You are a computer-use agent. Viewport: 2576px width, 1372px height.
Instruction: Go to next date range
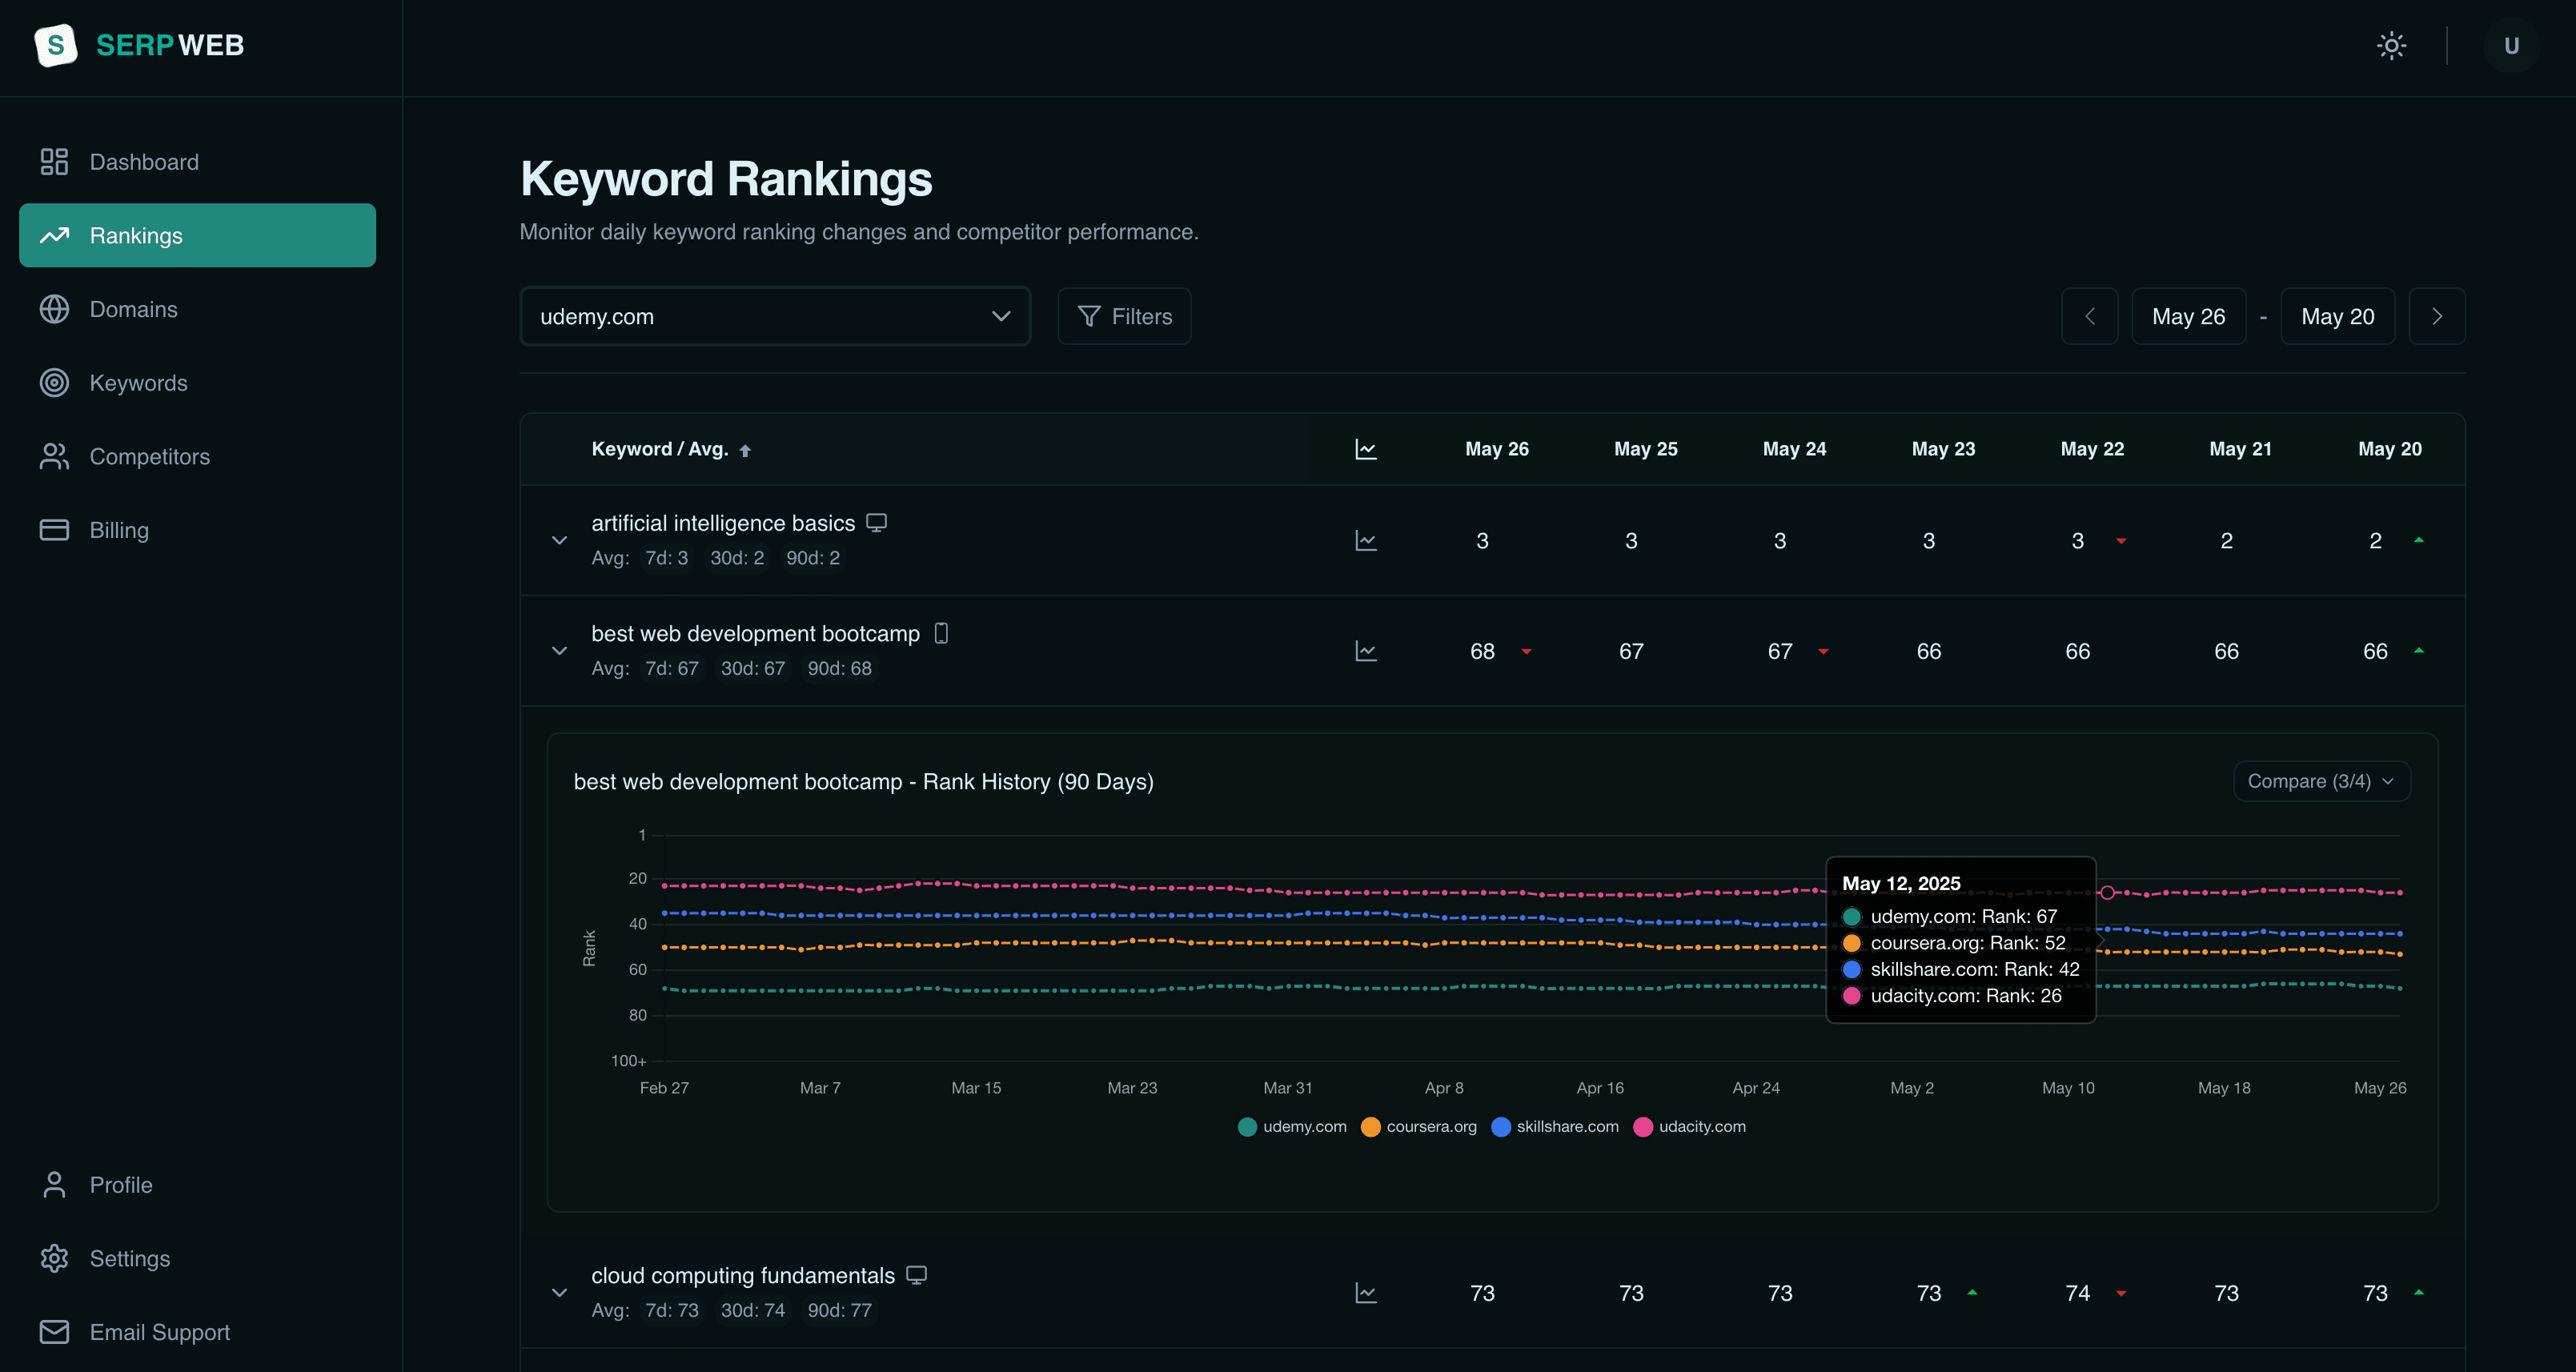(2437, 317)
